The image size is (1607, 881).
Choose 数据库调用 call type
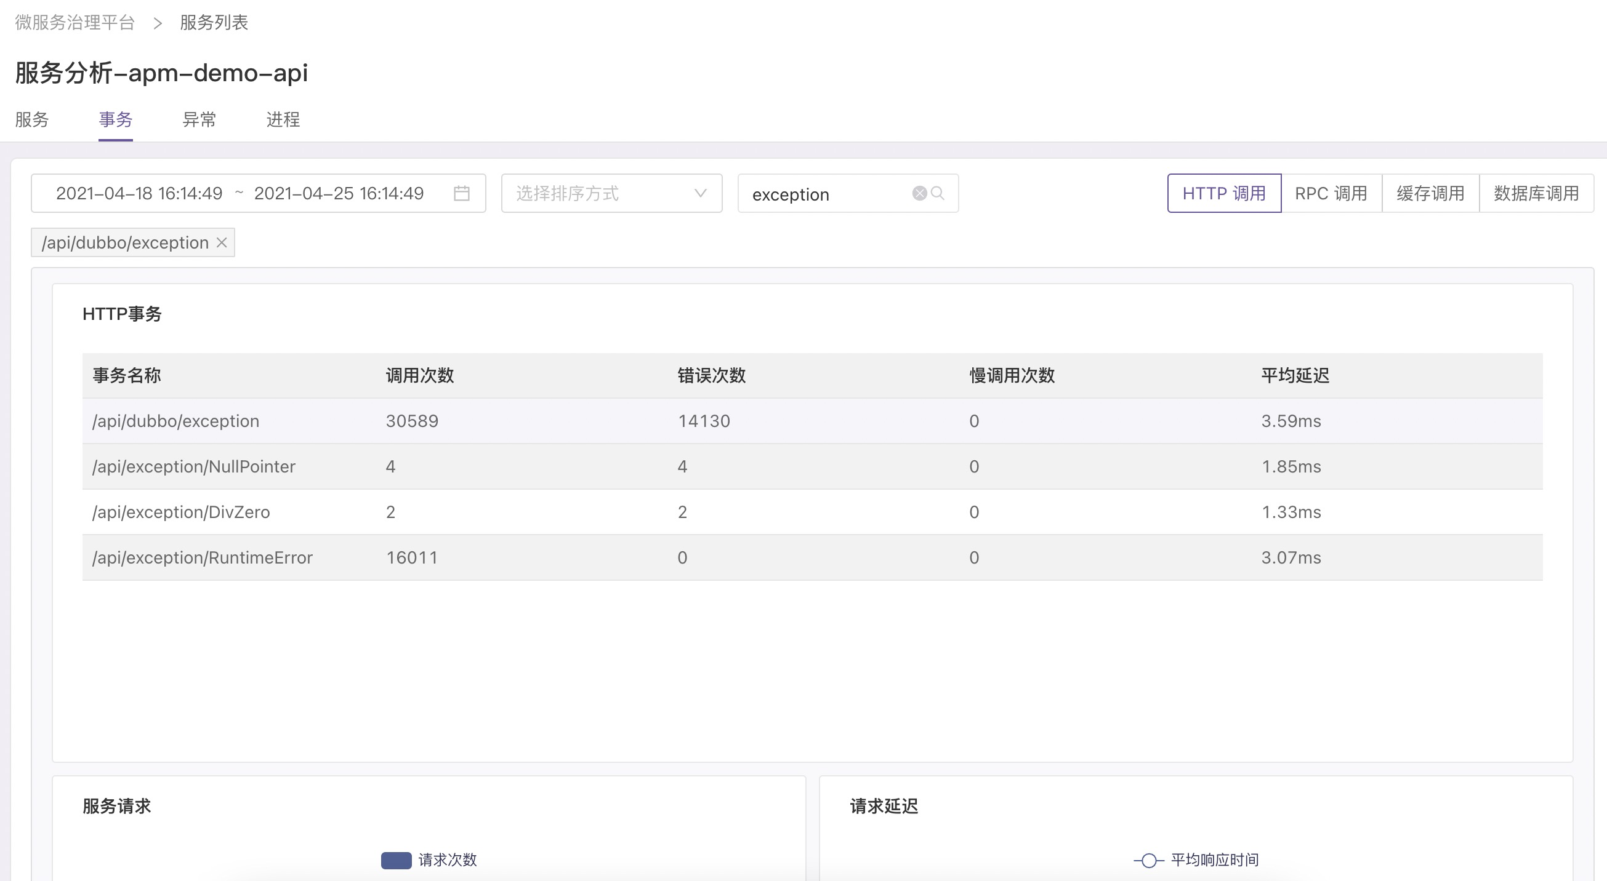pyautogui.click(x=1537, y=193)
